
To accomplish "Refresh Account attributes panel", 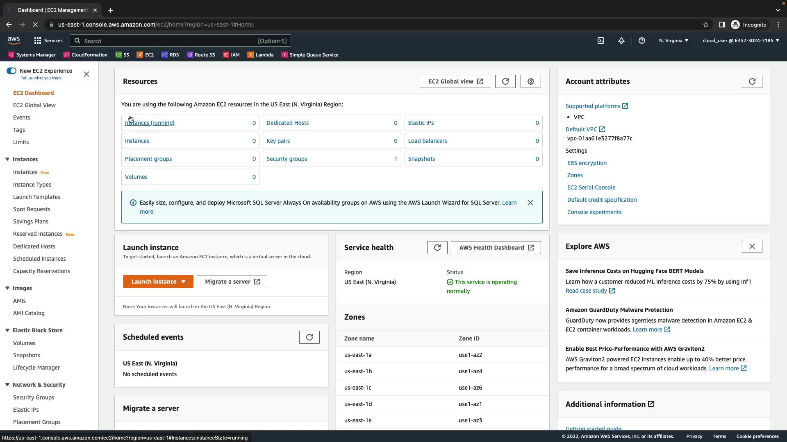I will tap(752, 81).
